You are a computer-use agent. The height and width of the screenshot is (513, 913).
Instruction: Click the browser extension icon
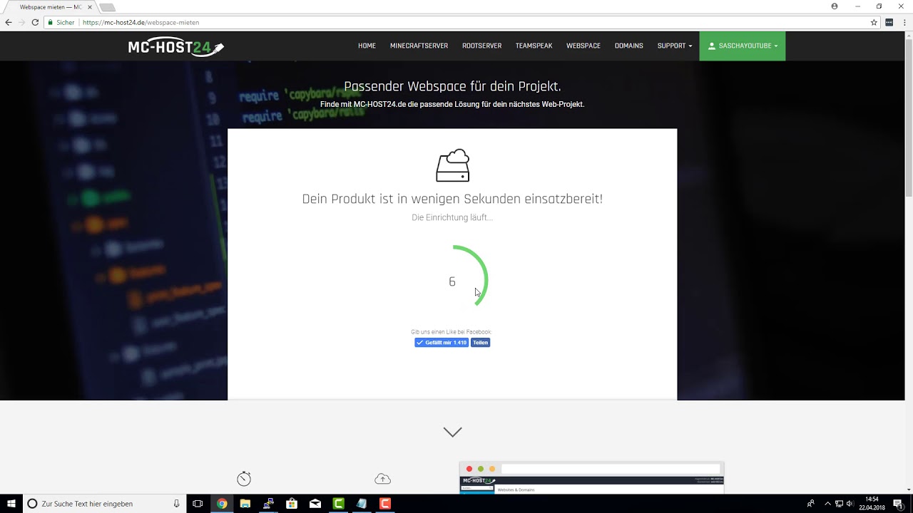click(889, 22)
